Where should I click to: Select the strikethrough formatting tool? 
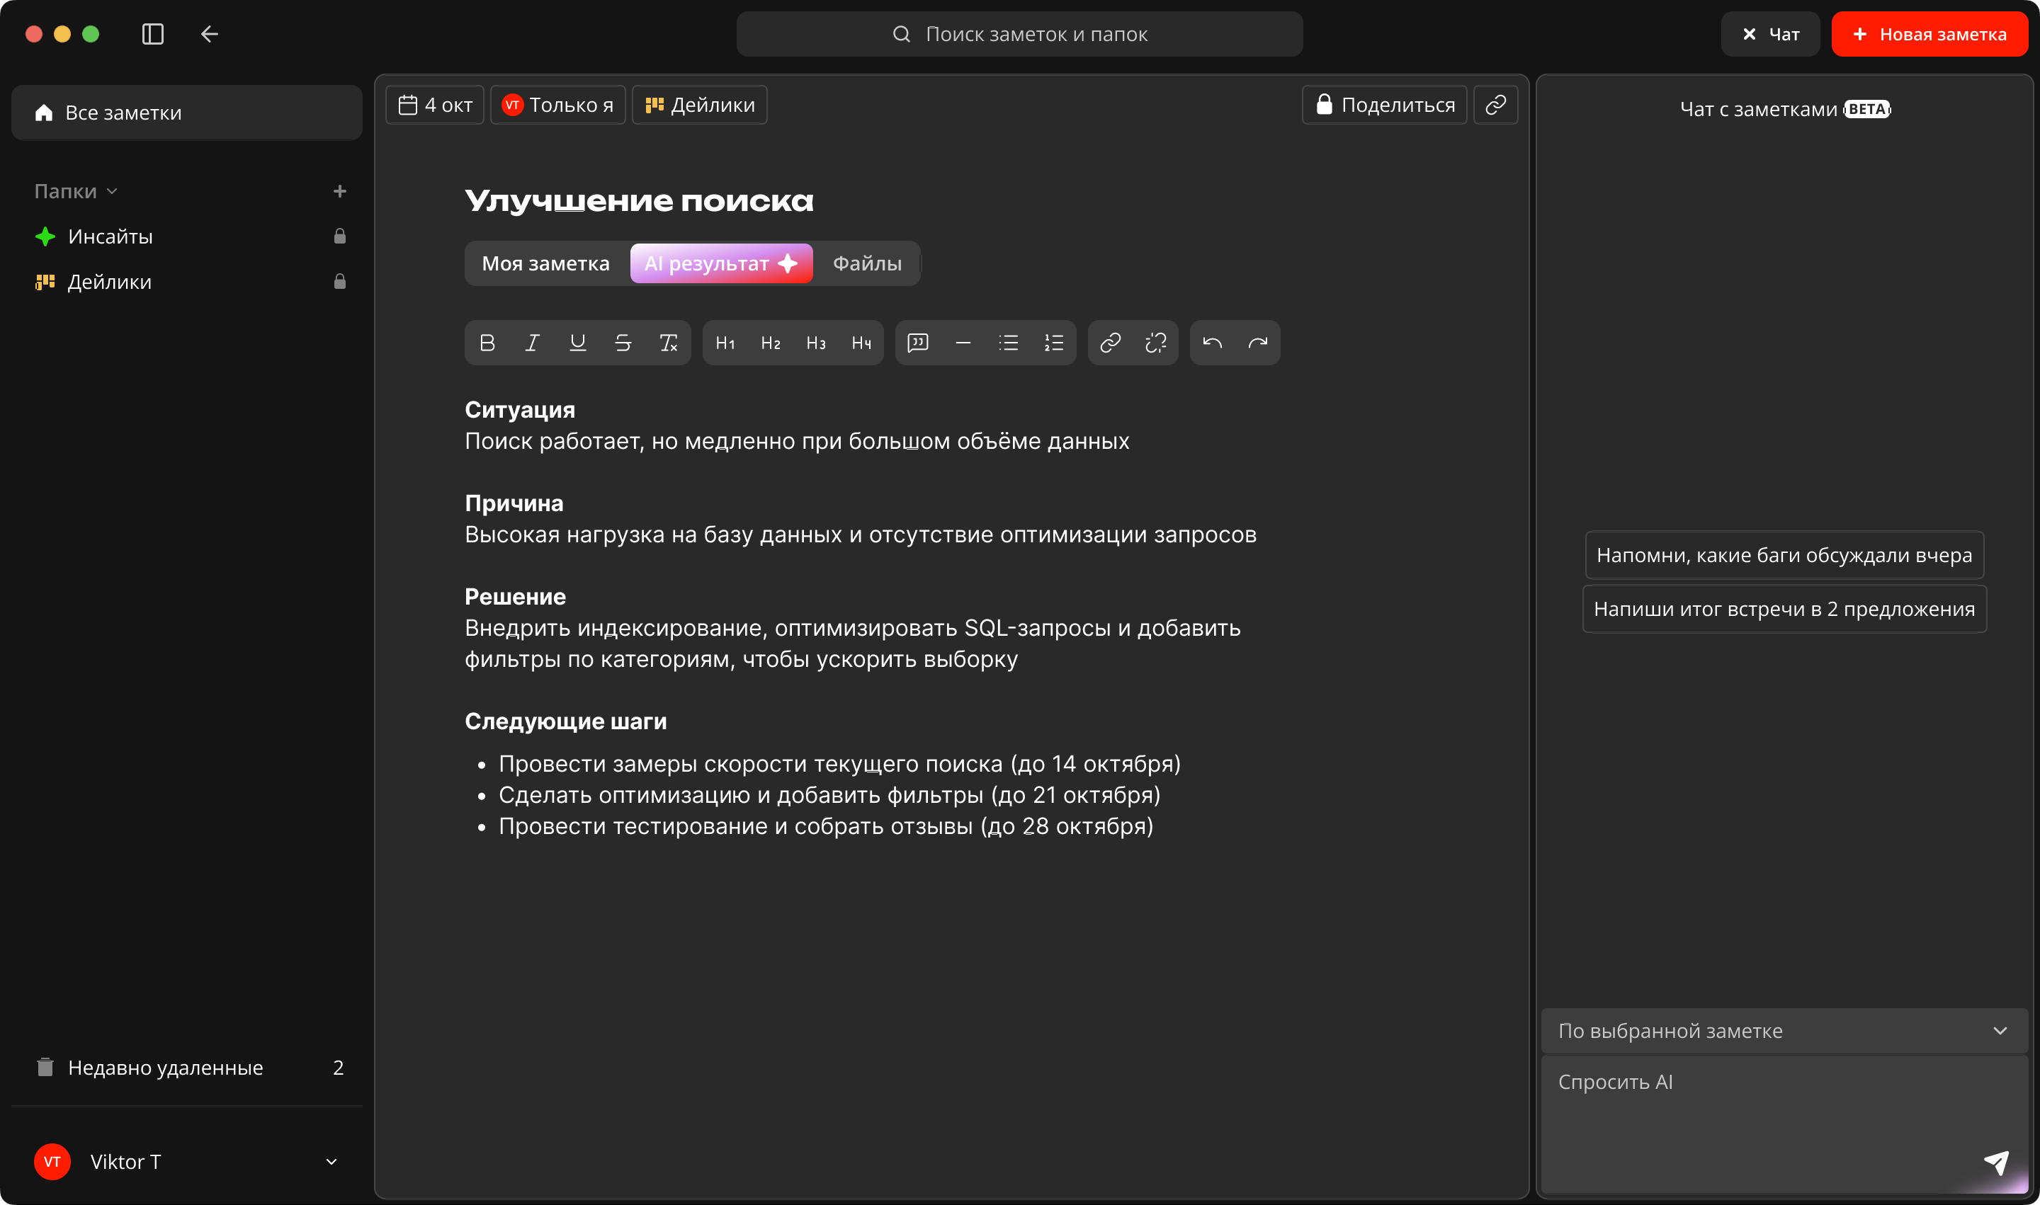tap(623, 342)
